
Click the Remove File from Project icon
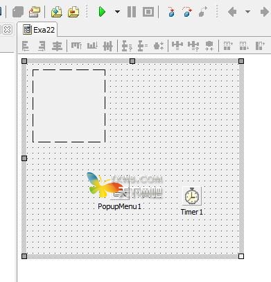coord(73,12)
